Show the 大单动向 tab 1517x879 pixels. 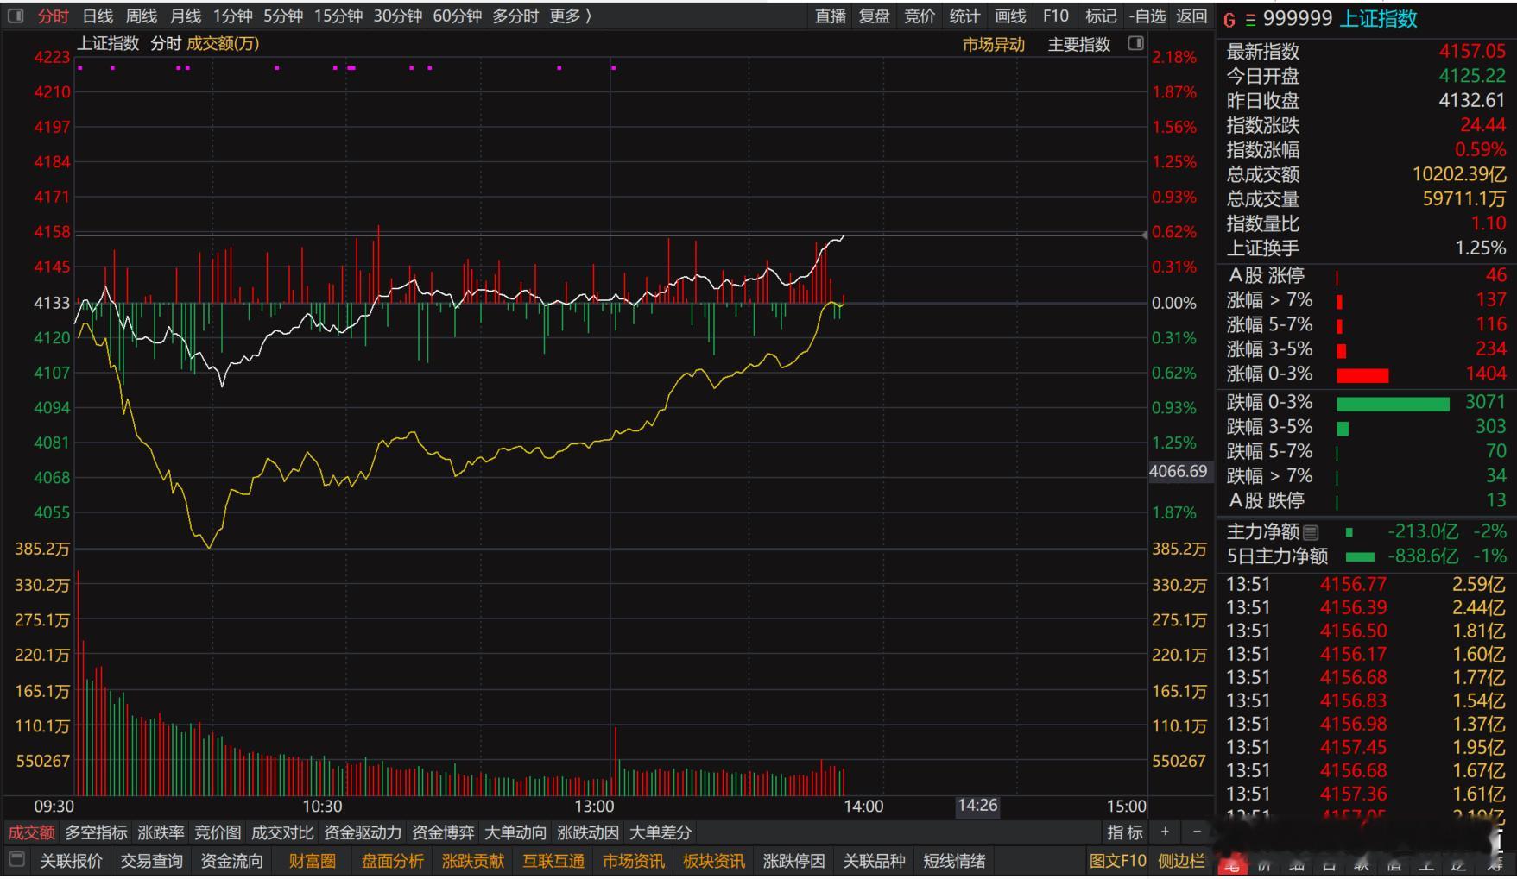(515, 832)
